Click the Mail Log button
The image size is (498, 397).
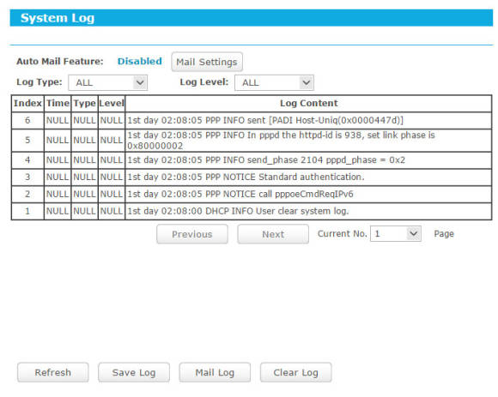[x=215, y=373]
